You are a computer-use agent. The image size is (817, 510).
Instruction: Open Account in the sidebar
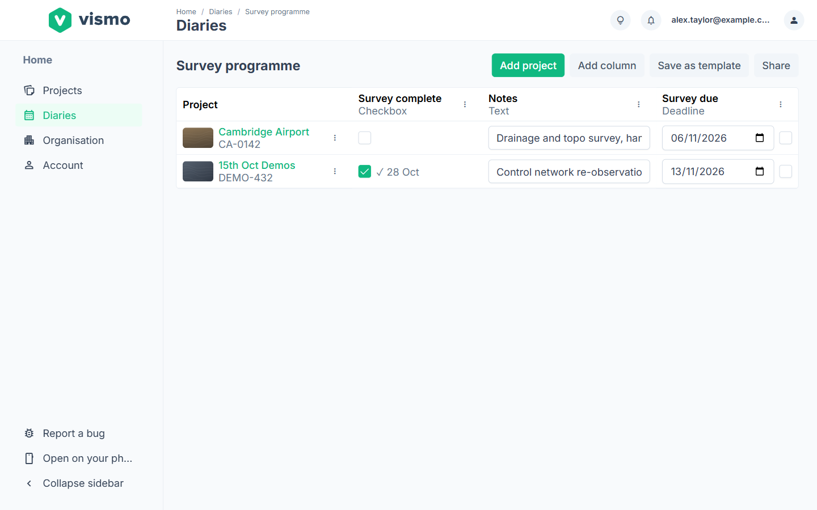click(79, 165)
